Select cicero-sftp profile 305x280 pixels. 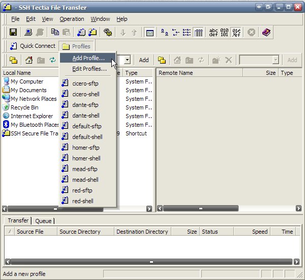[x=87, y=83]
